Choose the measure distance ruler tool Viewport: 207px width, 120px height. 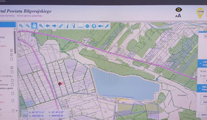click(81, 26)
